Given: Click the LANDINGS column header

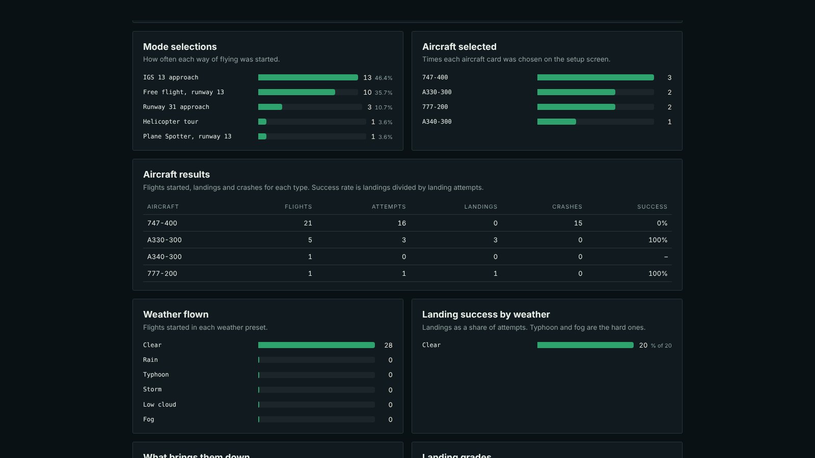Looking at the screenshot, I should (x=481, y=207).
